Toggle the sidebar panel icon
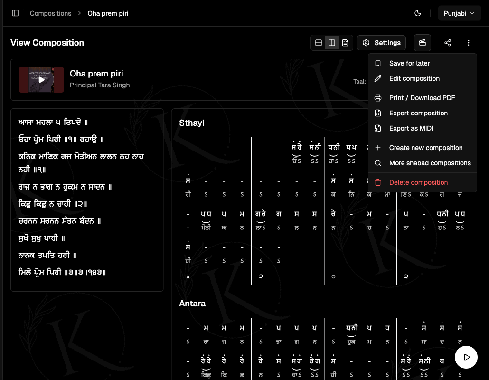This screenshot has height=380, width=489. click(x=15, y=13)
